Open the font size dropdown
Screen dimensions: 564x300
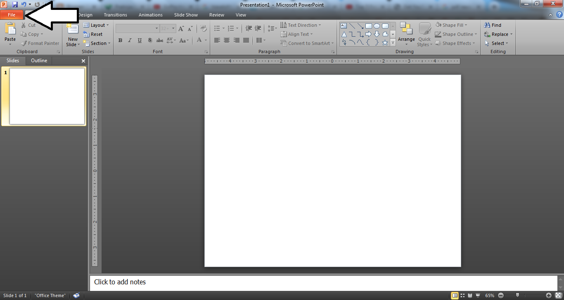(174, 28)
